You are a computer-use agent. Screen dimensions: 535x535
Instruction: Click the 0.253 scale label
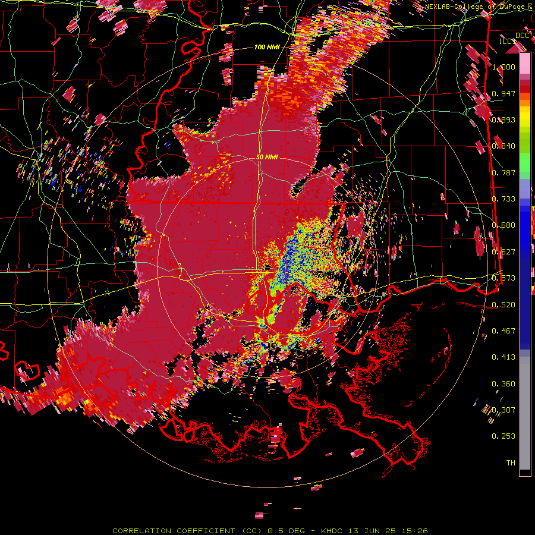tap(503, 436)
